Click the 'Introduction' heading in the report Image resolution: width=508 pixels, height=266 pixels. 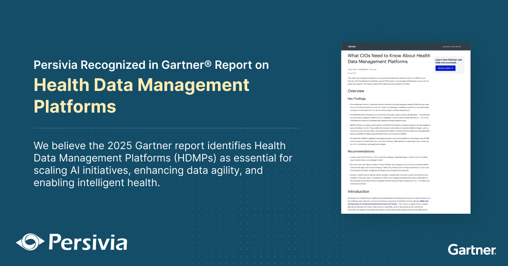[358, 192]
